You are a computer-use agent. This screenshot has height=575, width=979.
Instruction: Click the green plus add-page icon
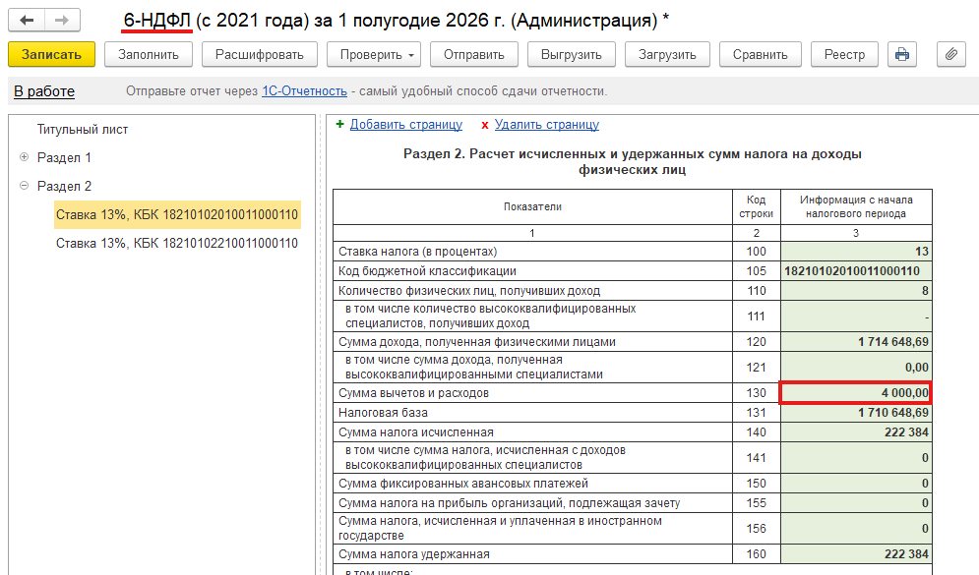pyautogui.click(x=339, y=124)
